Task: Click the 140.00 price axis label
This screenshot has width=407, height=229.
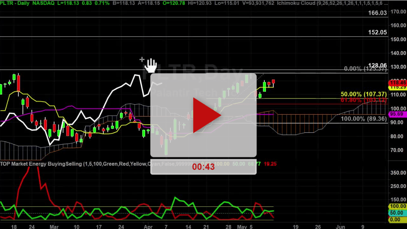Action: [x=398, y=53]
